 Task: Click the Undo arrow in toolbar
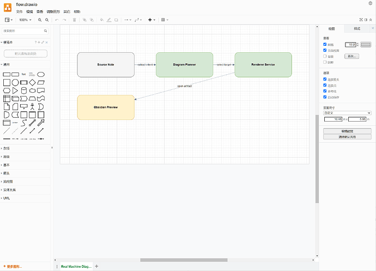click(57, 20)
